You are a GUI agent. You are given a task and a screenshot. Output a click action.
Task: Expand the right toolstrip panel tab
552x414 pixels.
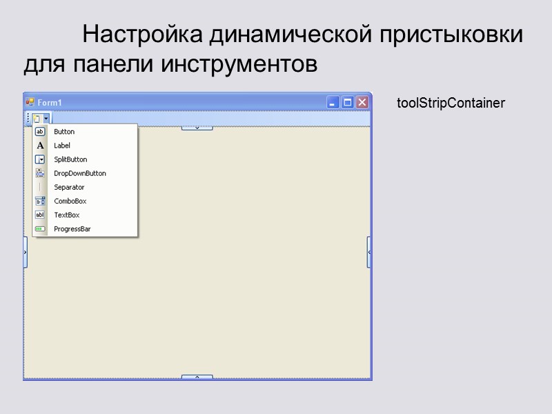click(368, 252)
